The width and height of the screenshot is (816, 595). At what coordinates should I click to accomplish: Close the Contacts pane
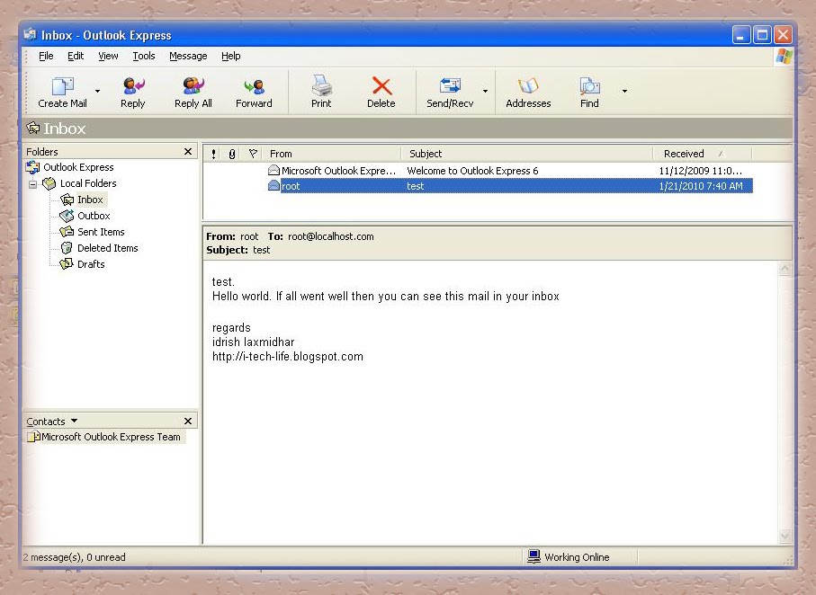point(188,421)
